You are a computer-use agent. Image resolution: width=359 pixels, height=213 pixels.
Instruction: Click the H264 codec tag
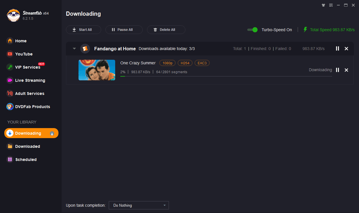click(185, 63)
